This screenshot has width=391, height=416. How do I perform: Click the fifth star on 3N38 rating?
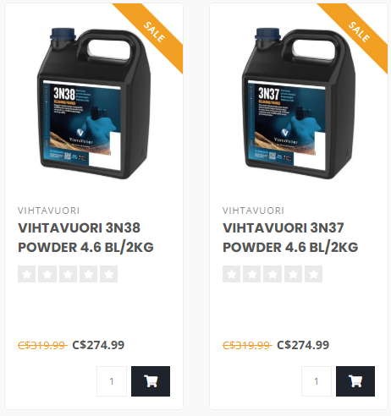[x=109, y=274]
